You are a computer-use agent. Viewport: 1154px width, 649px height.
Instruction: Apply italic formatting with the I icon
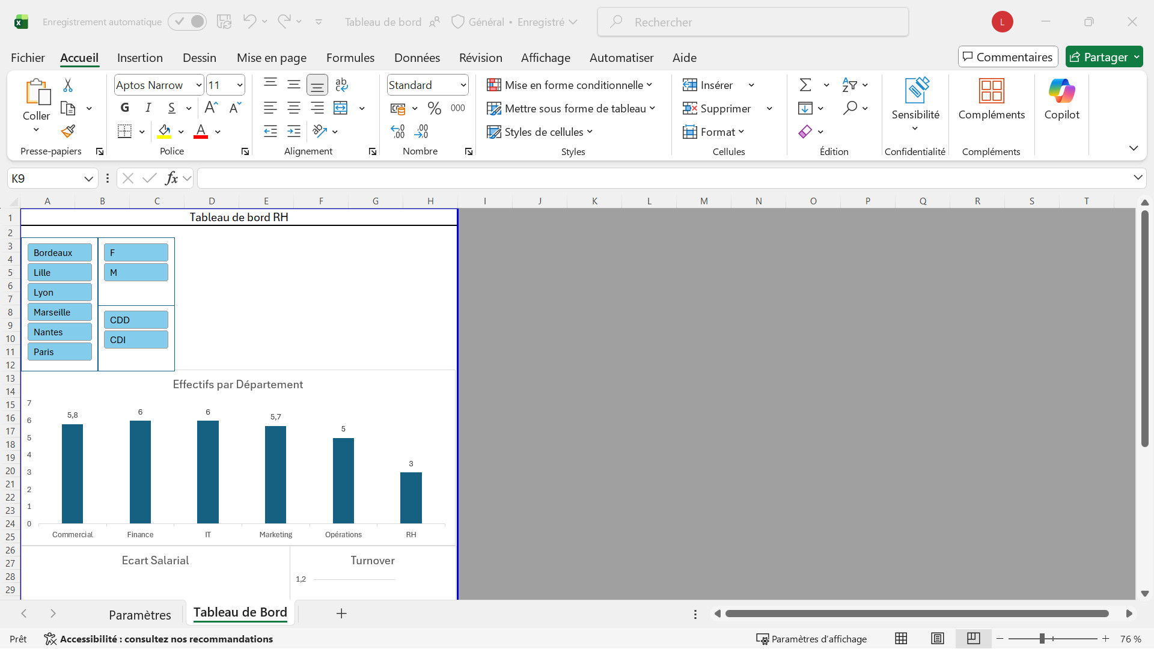[148, 108]
